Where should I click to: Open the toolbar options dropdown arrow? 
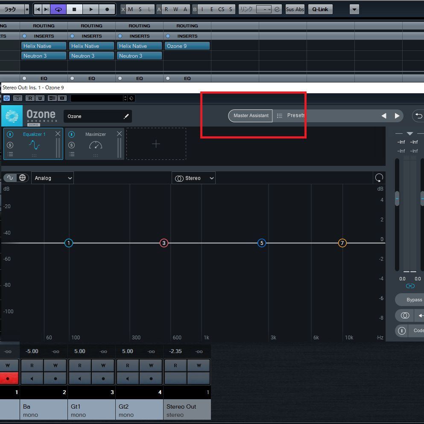354,9
